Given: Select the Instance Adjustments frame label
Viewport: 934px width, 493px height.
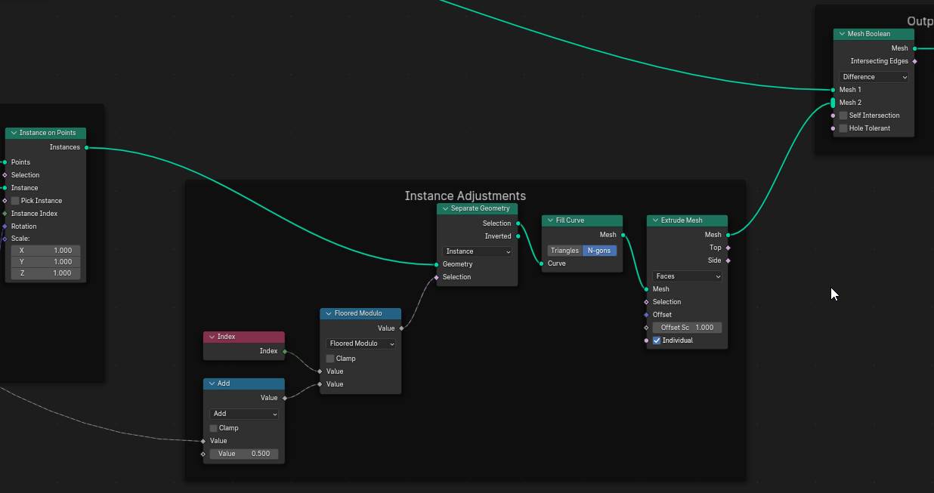Looking at the screenshot, I should point(465,196).
